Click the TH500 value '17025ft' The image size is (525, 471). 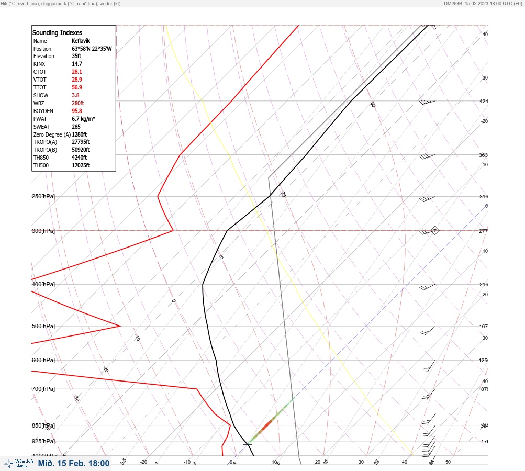81,165
